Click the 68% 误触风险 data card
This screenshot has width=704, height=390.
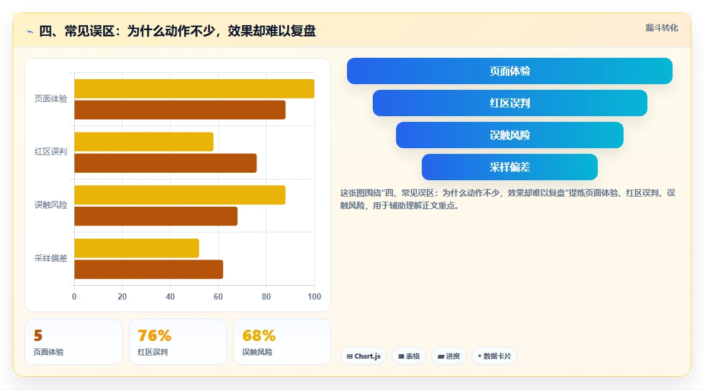coord(282,342)
